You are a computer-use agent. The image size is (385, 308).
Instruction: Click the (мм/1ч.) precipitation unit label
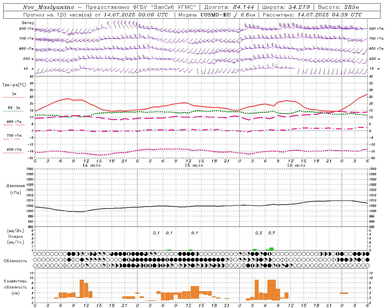[16, 242]
